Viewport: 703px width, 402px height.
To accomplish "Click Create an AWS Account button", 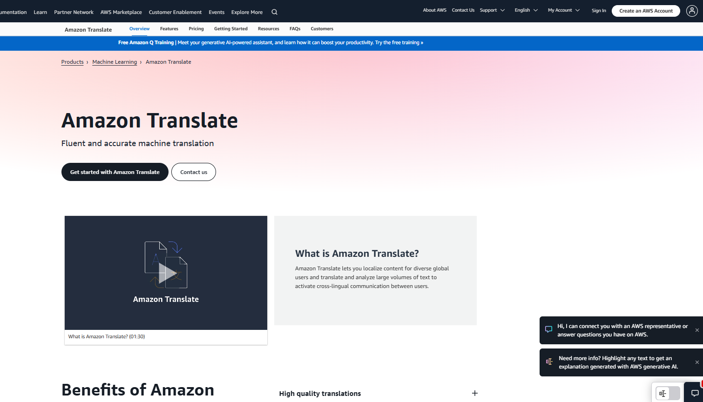I will coord(646,11).
